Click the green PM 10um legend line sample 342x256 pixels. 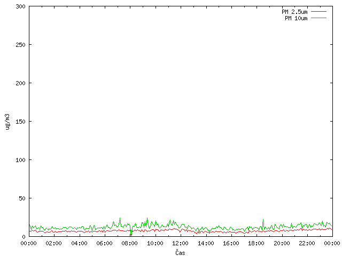coord(318,18)
